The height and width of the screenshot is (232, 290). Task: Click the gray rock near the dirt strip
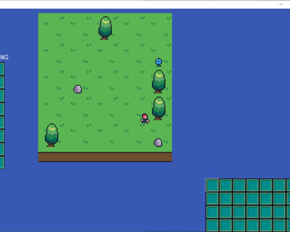(158, 143)
